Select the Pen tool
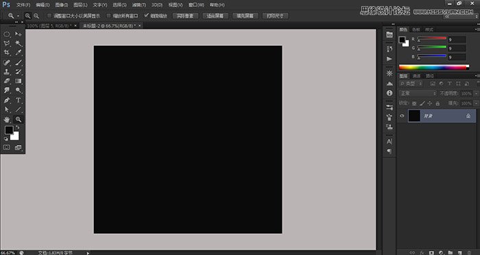 tap(7, 100)
